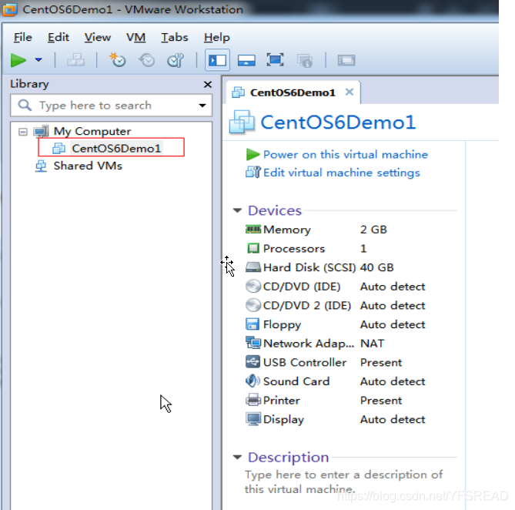
Task: Click the green Power On toolbar button
Action: click(x=18, y=60)
